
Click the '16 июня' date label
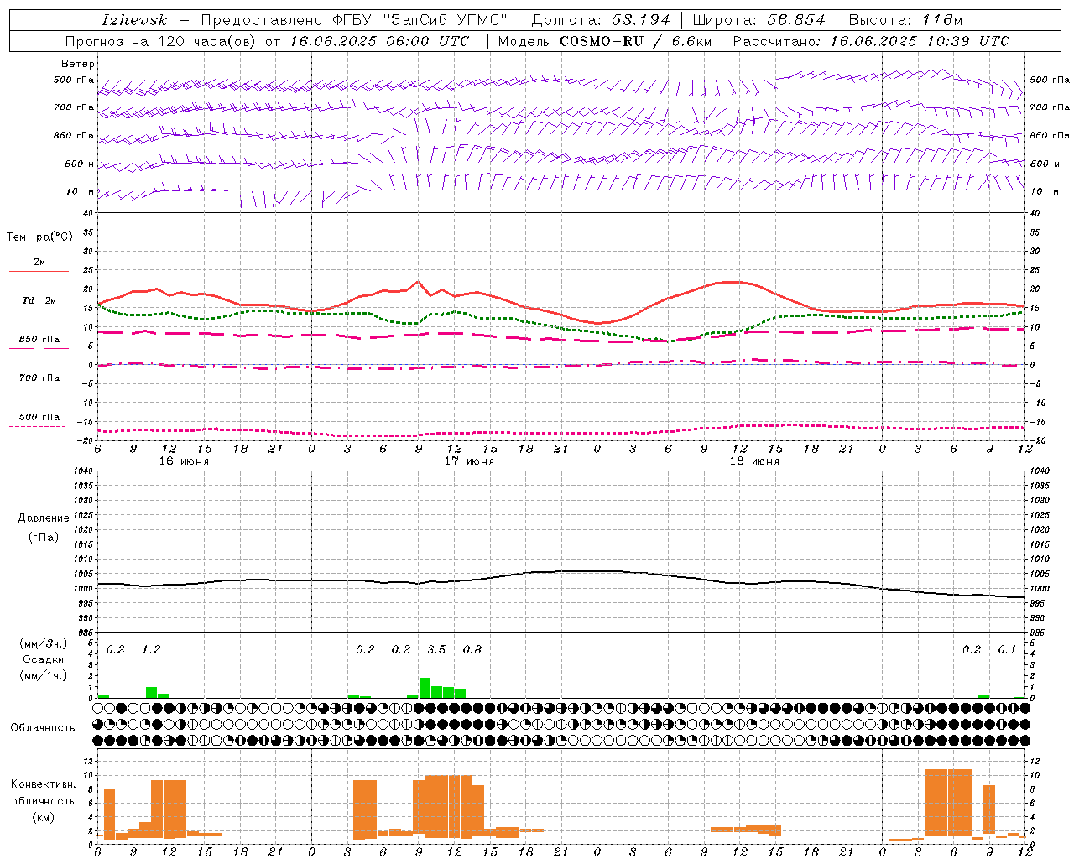[184, 461]
